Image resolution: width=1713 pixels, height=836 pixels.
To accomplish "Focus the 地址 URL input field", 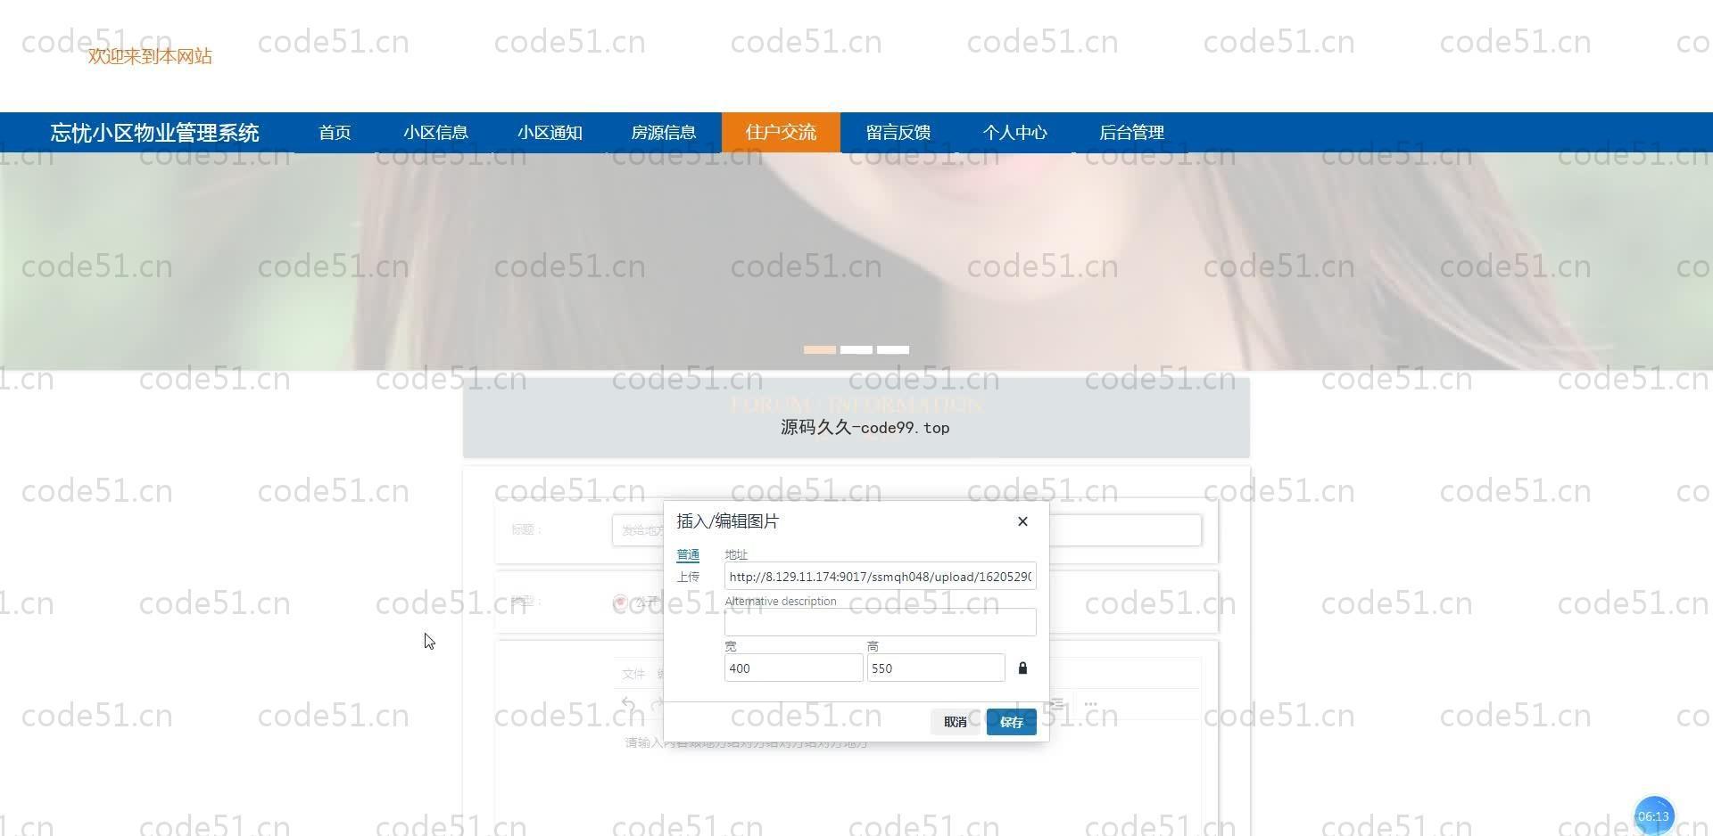I will [x=880, y=577].
